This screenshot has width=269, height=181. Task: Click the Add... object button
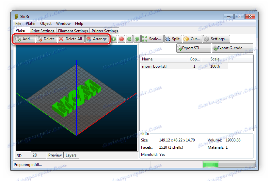(25, 39)
